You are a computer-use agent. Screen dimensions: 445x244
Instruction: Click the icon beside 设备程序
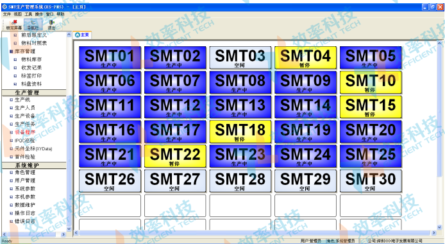pos(12,132)
